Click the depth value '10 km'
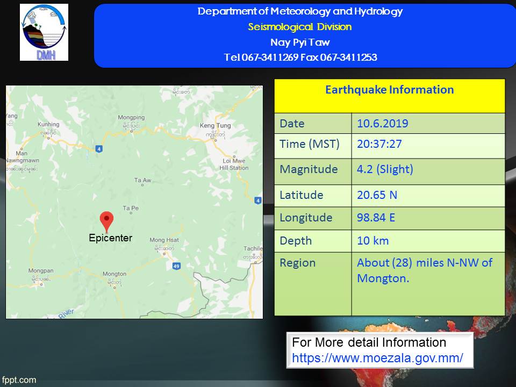516x387 pixels. point(373,241)
